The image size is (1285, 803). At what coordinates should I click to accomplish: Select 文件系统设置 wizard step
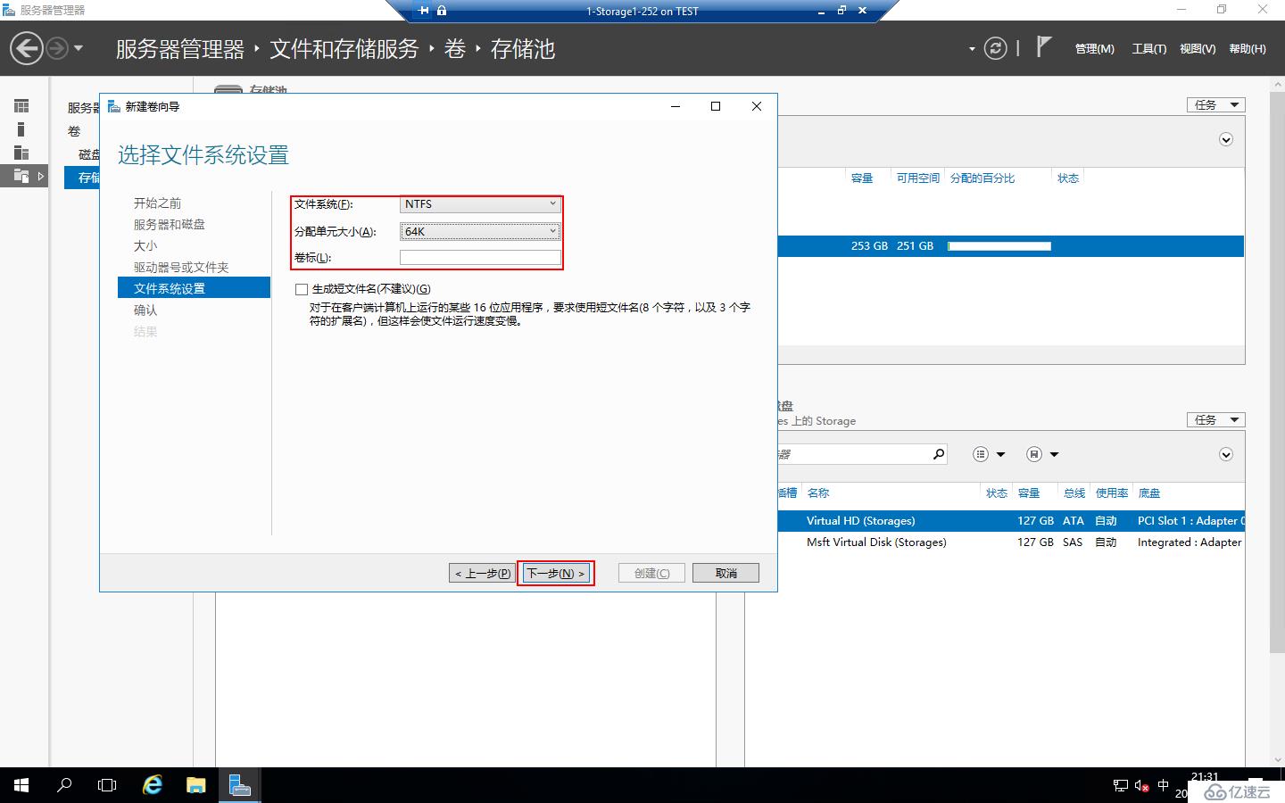[194, 287]
